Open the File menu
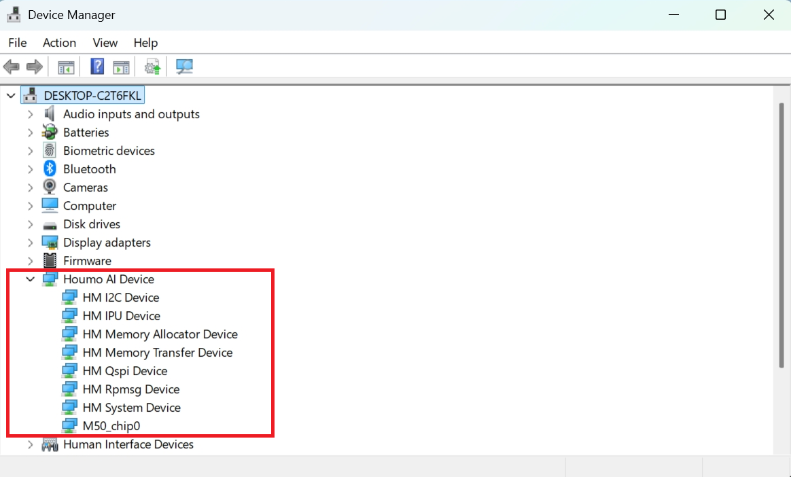Viewport: 791px width, 477px height. (18, 43)
